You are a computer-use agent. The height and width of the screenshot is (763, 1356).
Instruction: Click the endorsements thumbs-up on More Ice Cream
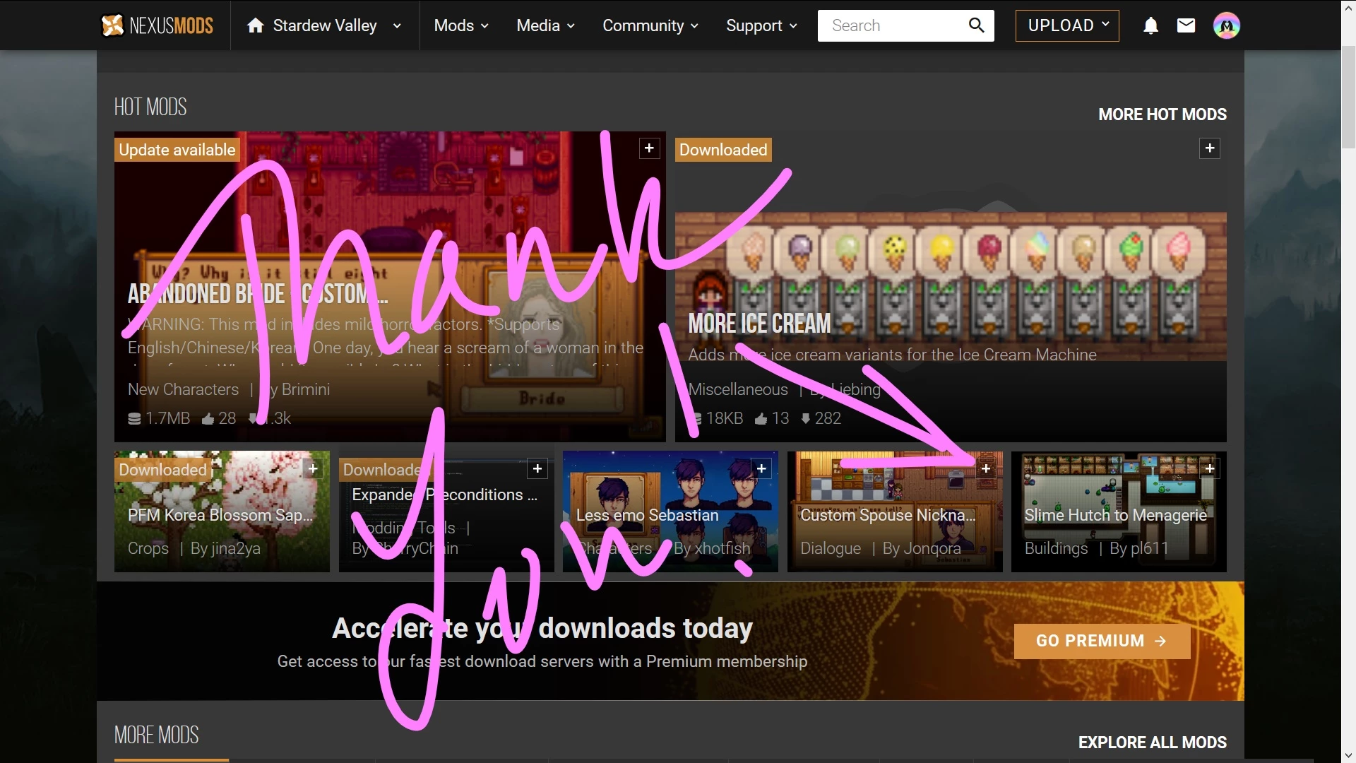761,419
